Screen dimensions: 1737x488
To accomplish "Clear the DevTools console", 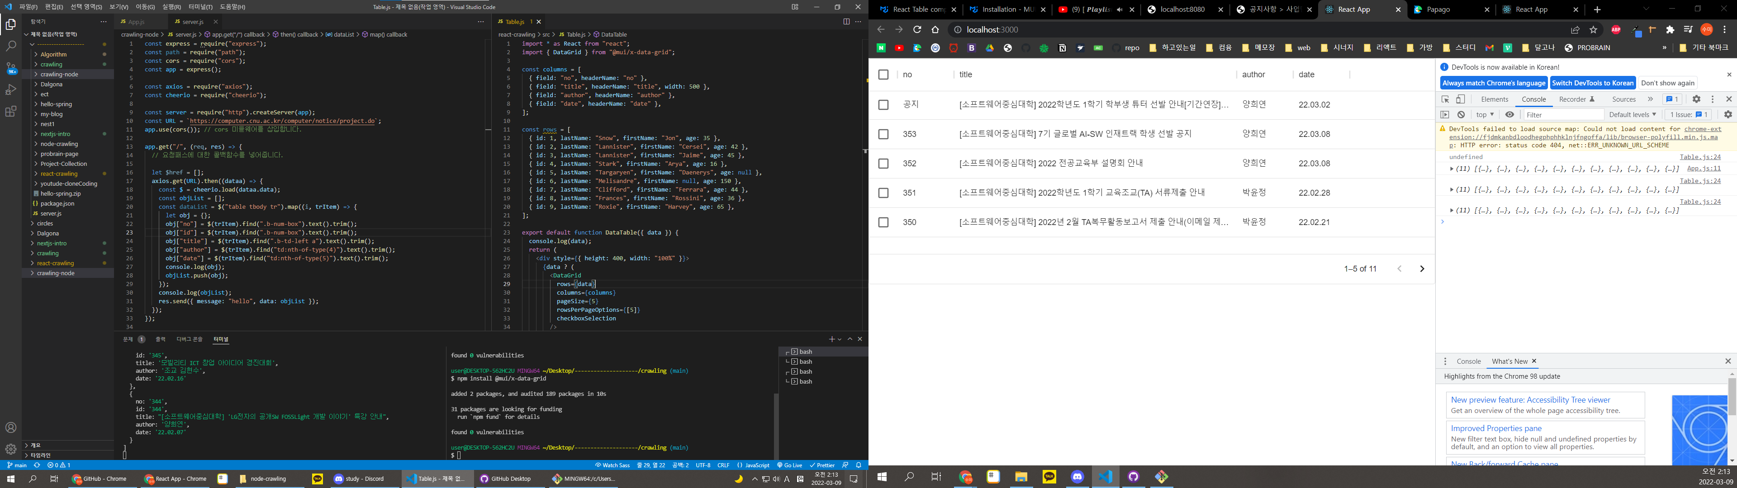I will tap(1461, 115).
